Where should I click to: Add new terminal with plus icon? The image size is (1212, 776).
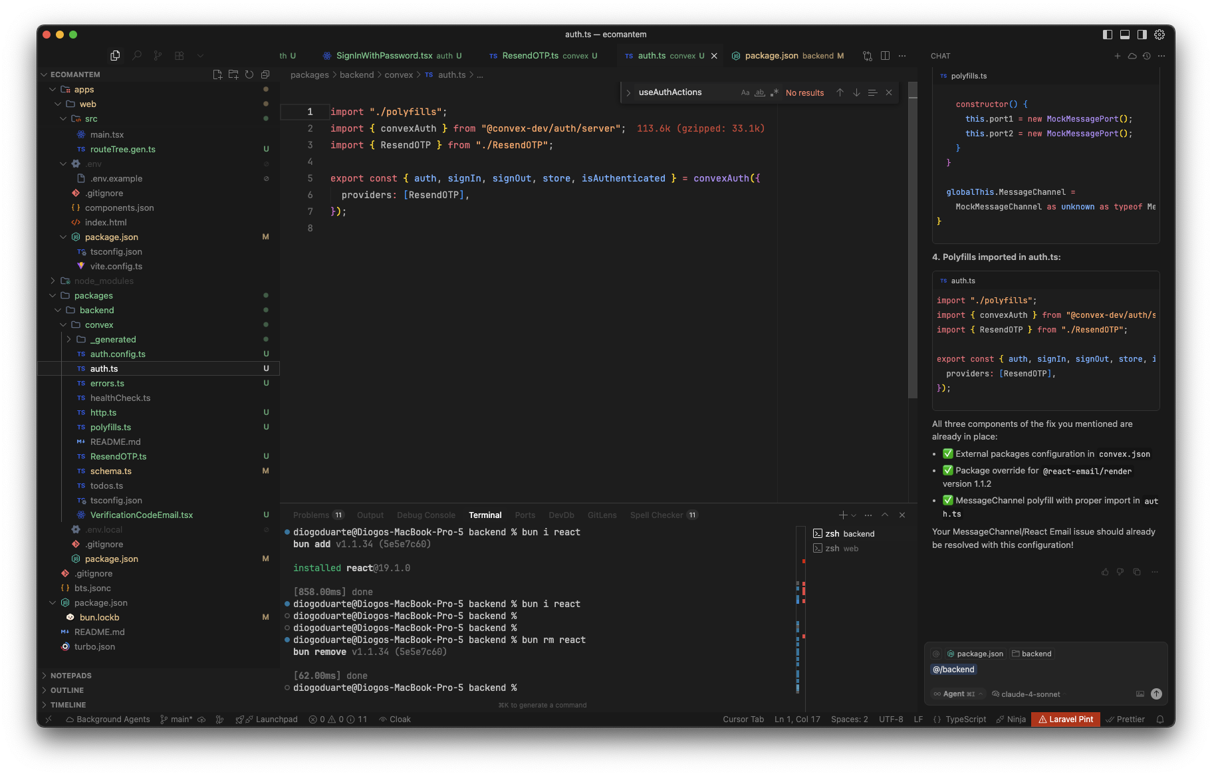click(x=842, y=515)
